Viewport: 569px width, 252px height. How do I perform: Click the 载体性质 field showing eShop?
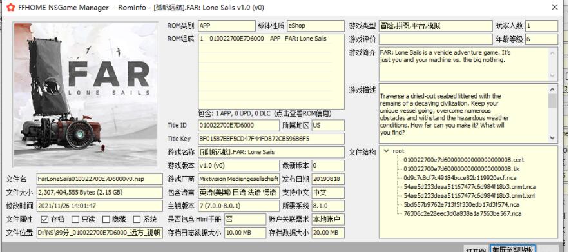[x=315, y=26]
